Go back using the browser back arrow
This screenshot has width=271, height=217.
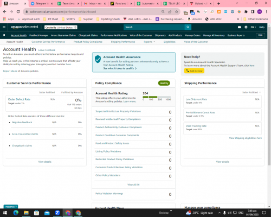click(x=5, y=12)
